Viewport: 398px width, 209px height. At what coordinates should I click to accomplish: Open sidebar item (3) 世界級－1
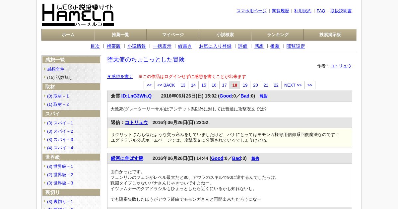coord(60,167)
